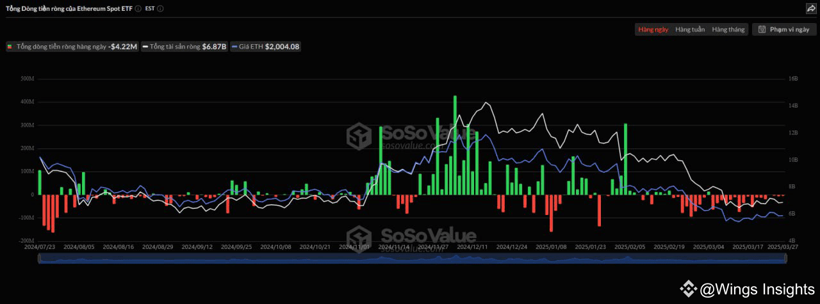Image resolution: width=820 pixels, height=304 pixels.
Task: Toggle the Tổng tài sản ròng series
Action: coord(184,47)
